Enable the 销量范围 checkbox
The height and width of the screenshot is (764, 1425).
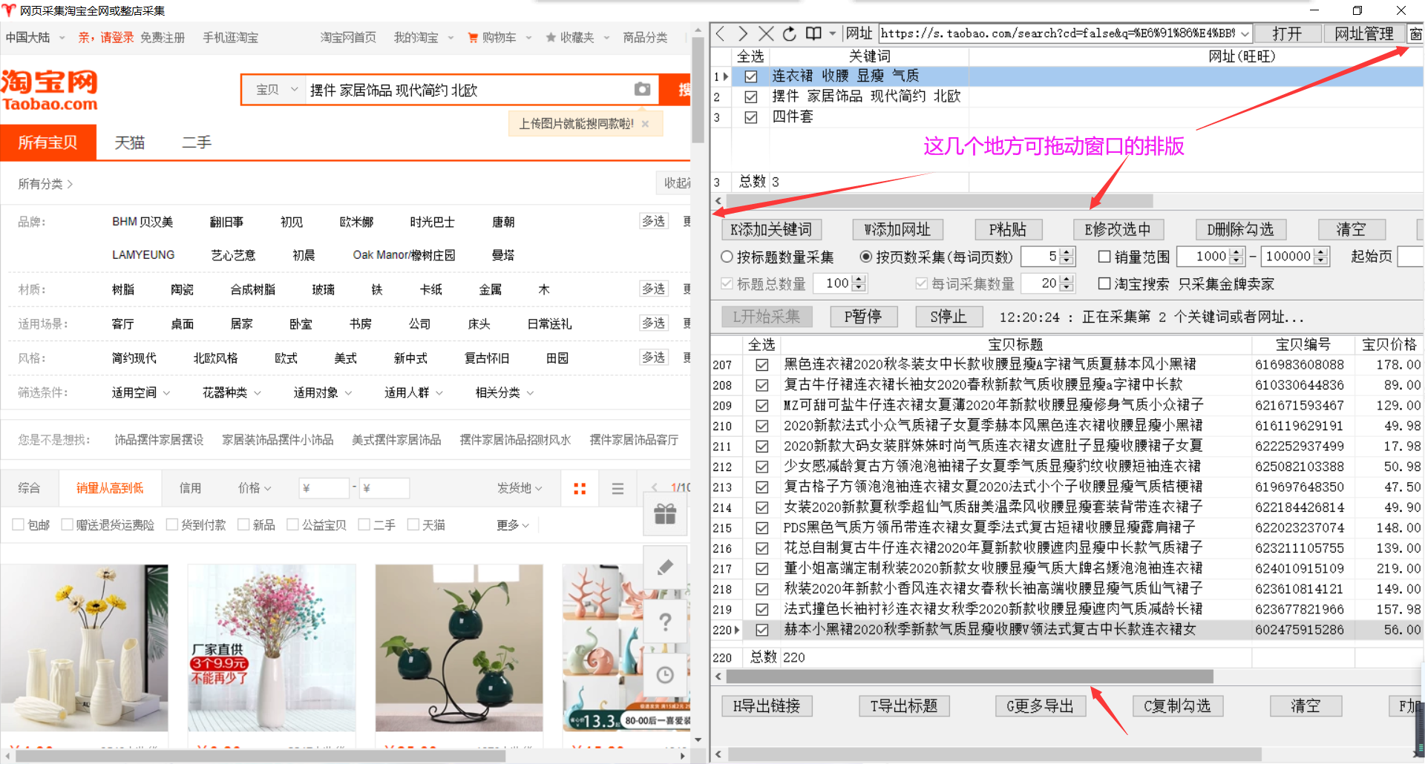click(x=1104, y=256)
